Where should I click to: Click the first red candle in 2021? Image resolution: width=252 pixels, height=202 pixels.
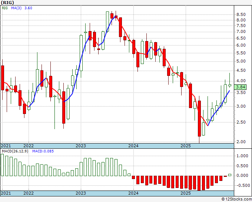tap(3, 78)
